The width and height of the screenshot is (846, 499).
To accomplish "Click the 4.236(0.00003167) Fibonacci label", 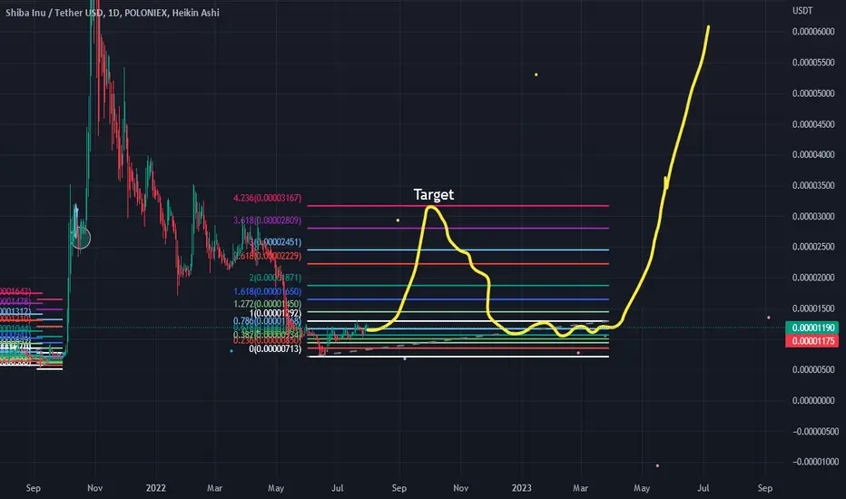I will tap(267, 198).
